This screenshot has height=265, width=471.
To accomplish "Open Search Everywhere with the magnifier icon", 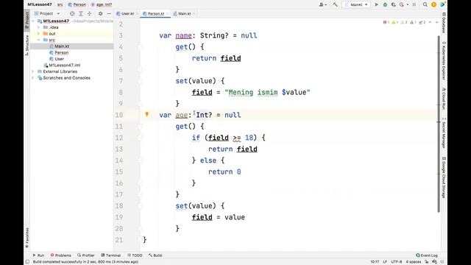I will pos(425,4).
